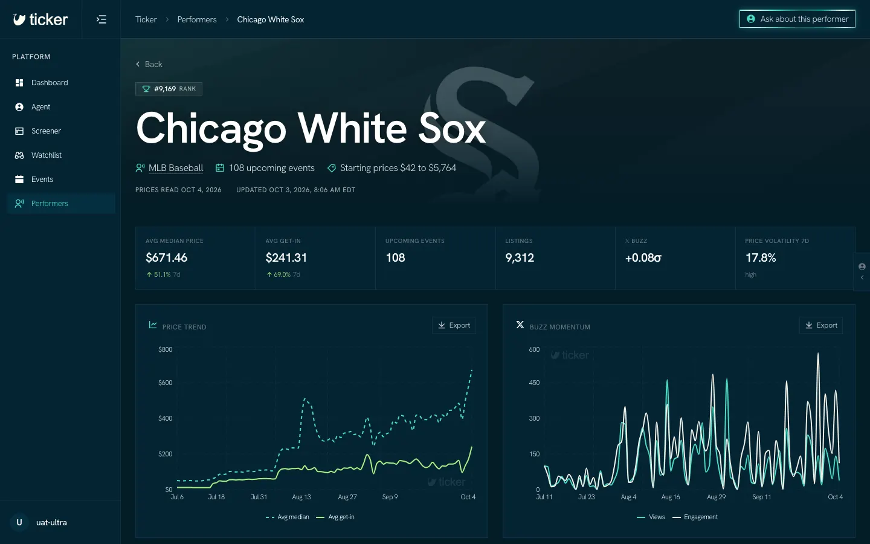This screenshot has width=870, height=544.
Task: Click the U avatar of uat-ultra
Action: click(x=19, y=522)
